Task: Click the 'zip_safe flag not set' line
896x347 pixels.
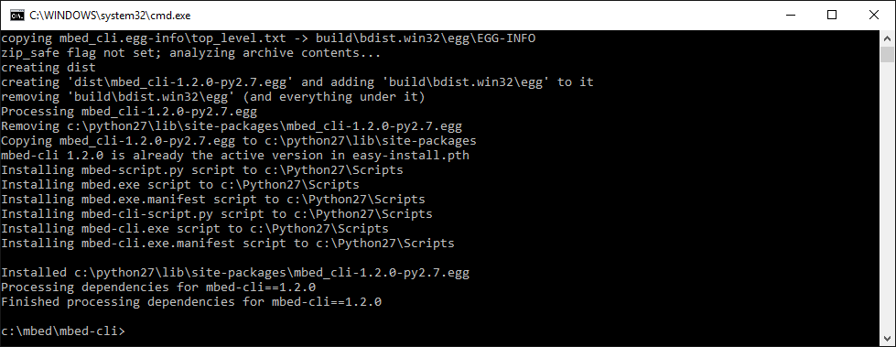Action: pyautogui.click(x=191, y=53)
